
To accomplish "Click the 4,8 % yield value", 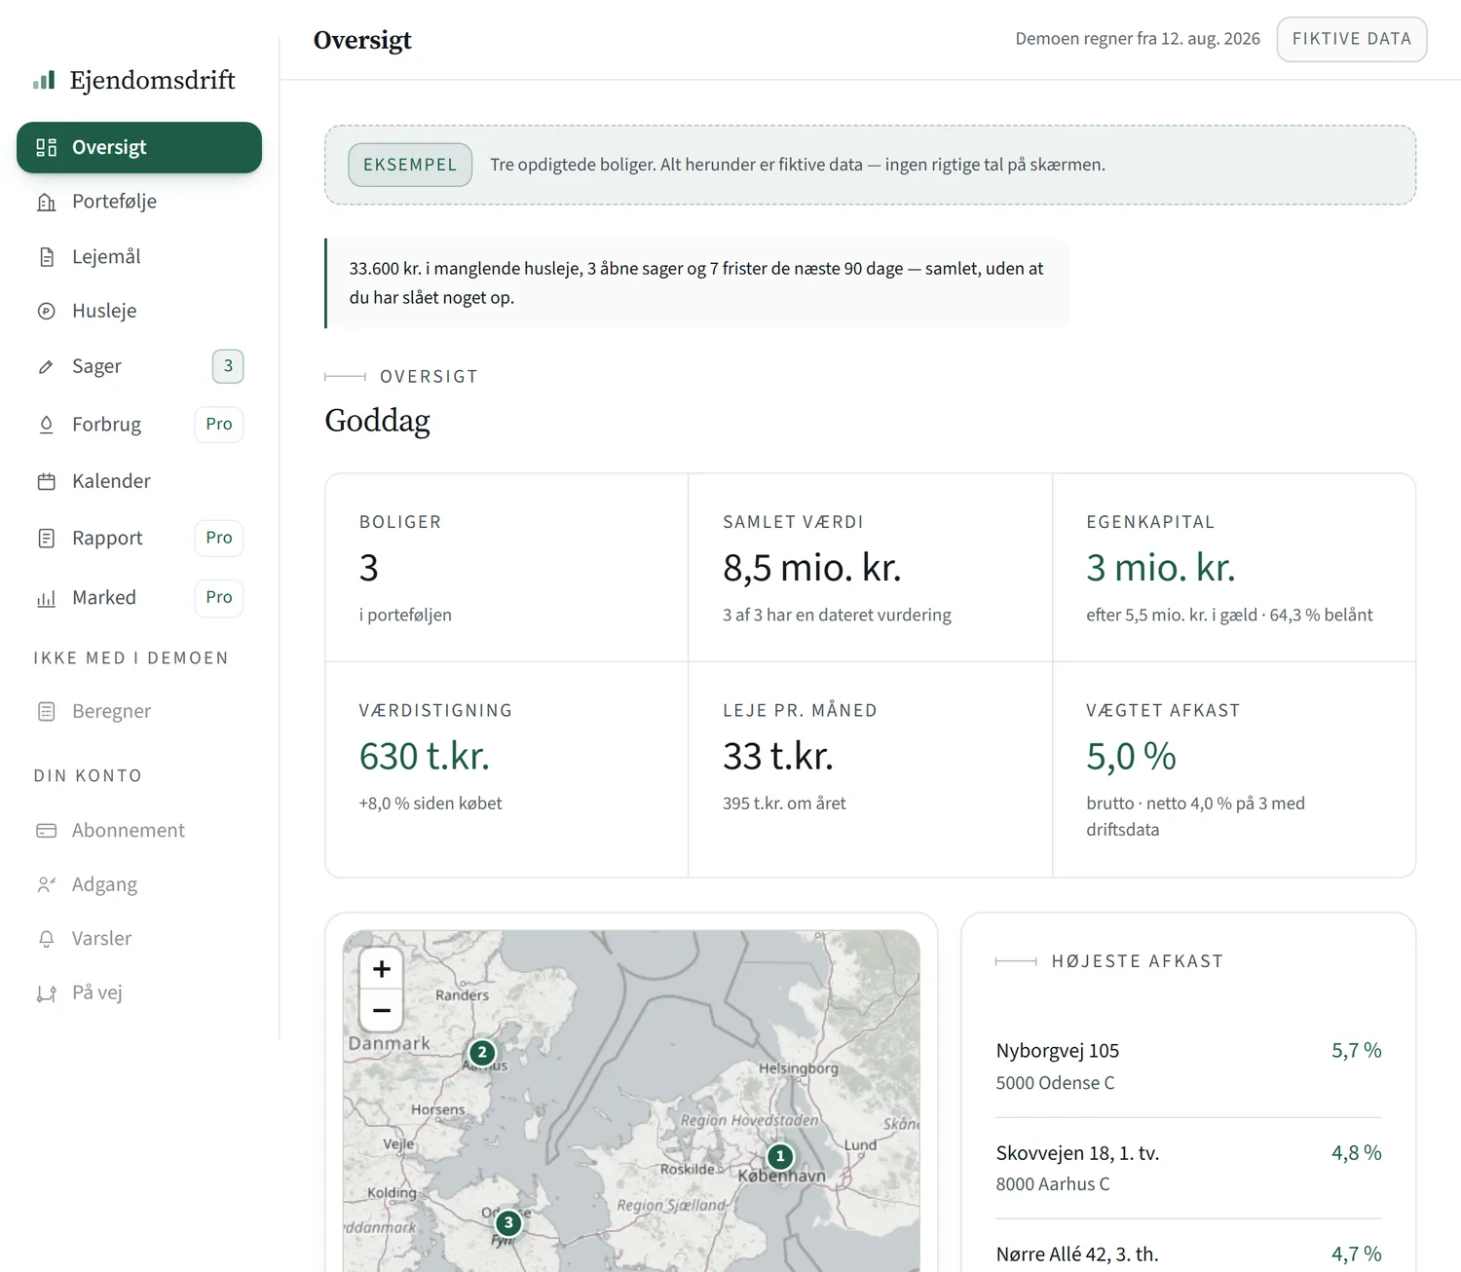I will click(1357, 1153).
